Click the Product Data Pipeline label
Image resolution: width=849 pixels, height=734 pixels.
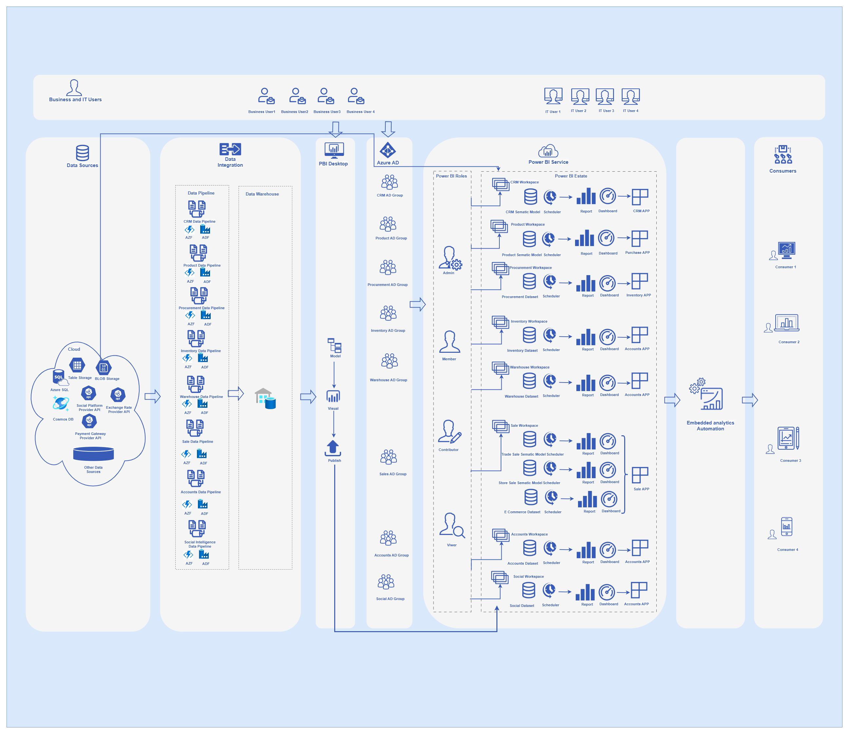202,265
